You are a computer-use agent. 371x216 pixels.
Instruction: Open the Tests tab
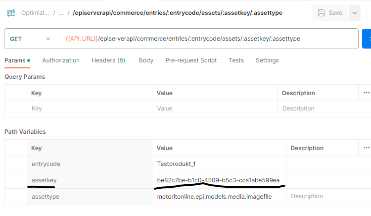click(236, 60)
